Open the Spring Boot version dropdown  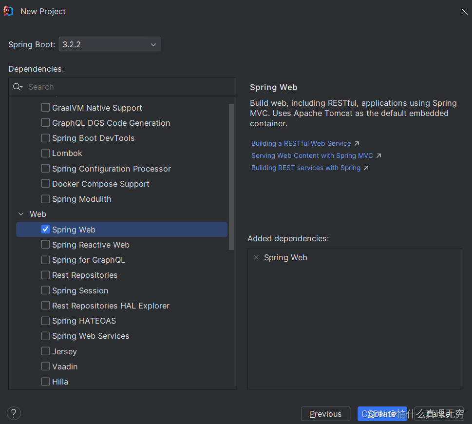click(110, 44)
